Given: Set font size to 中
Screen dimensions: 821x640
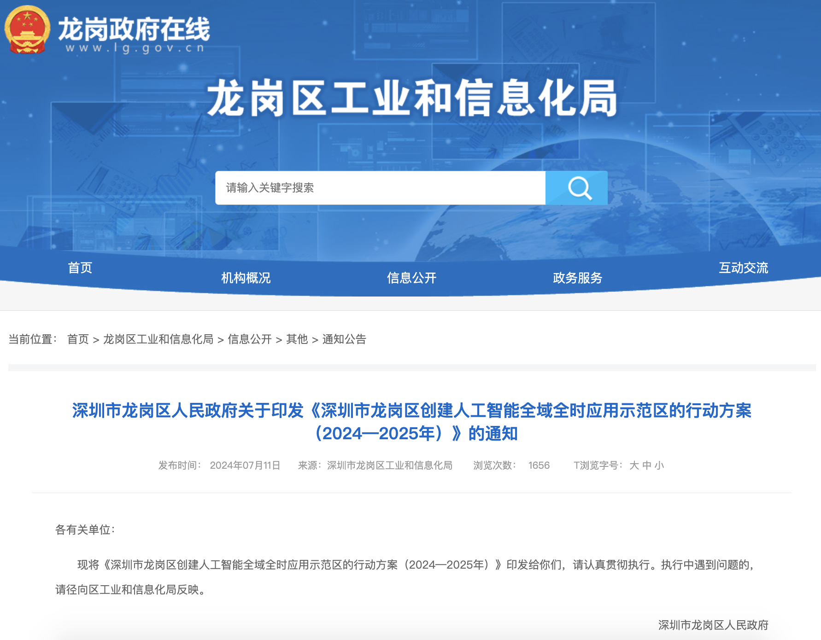Looking at the screenshot, I should click(647, 465).
